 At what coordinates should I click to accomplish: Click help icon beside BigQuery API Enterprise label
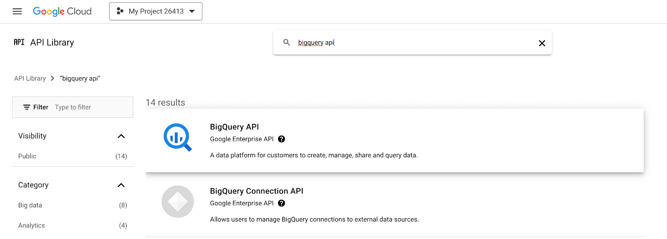tap(281, 139)
